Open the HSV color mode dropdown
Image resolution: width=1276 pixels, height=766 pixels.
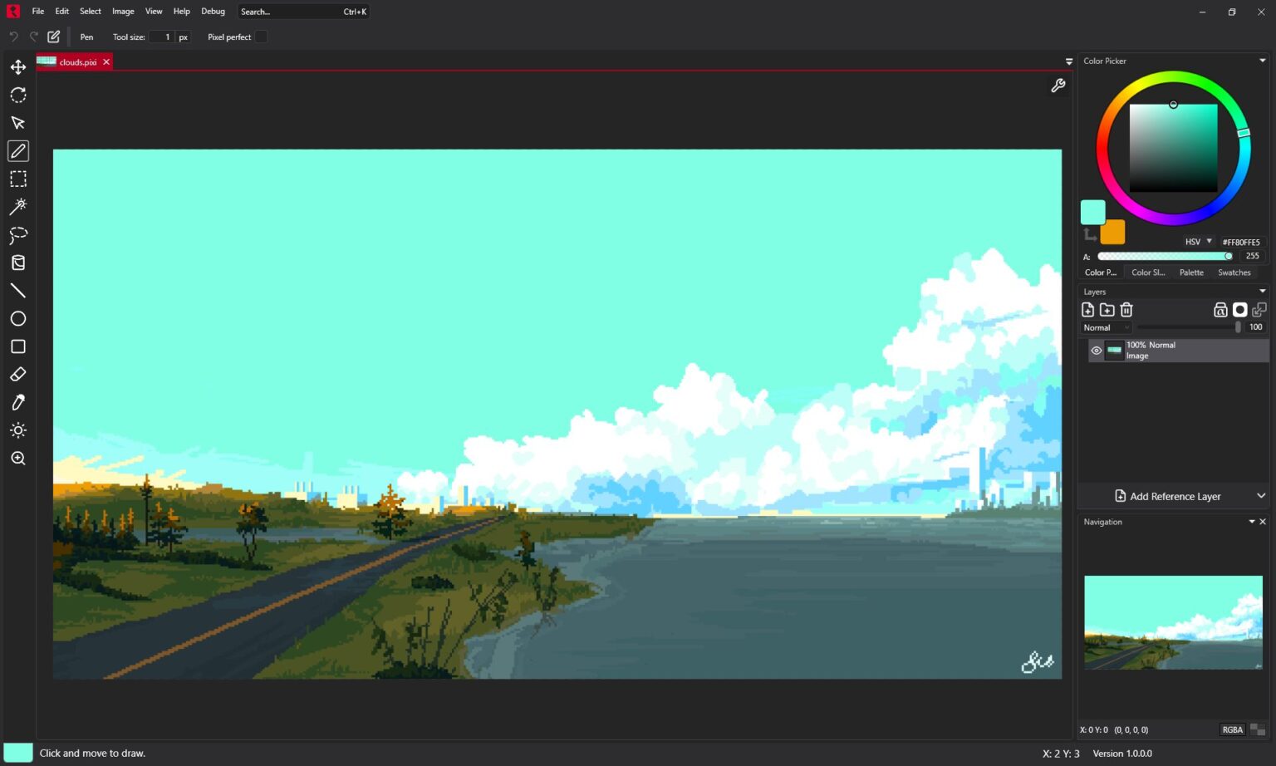point(1197,241)
